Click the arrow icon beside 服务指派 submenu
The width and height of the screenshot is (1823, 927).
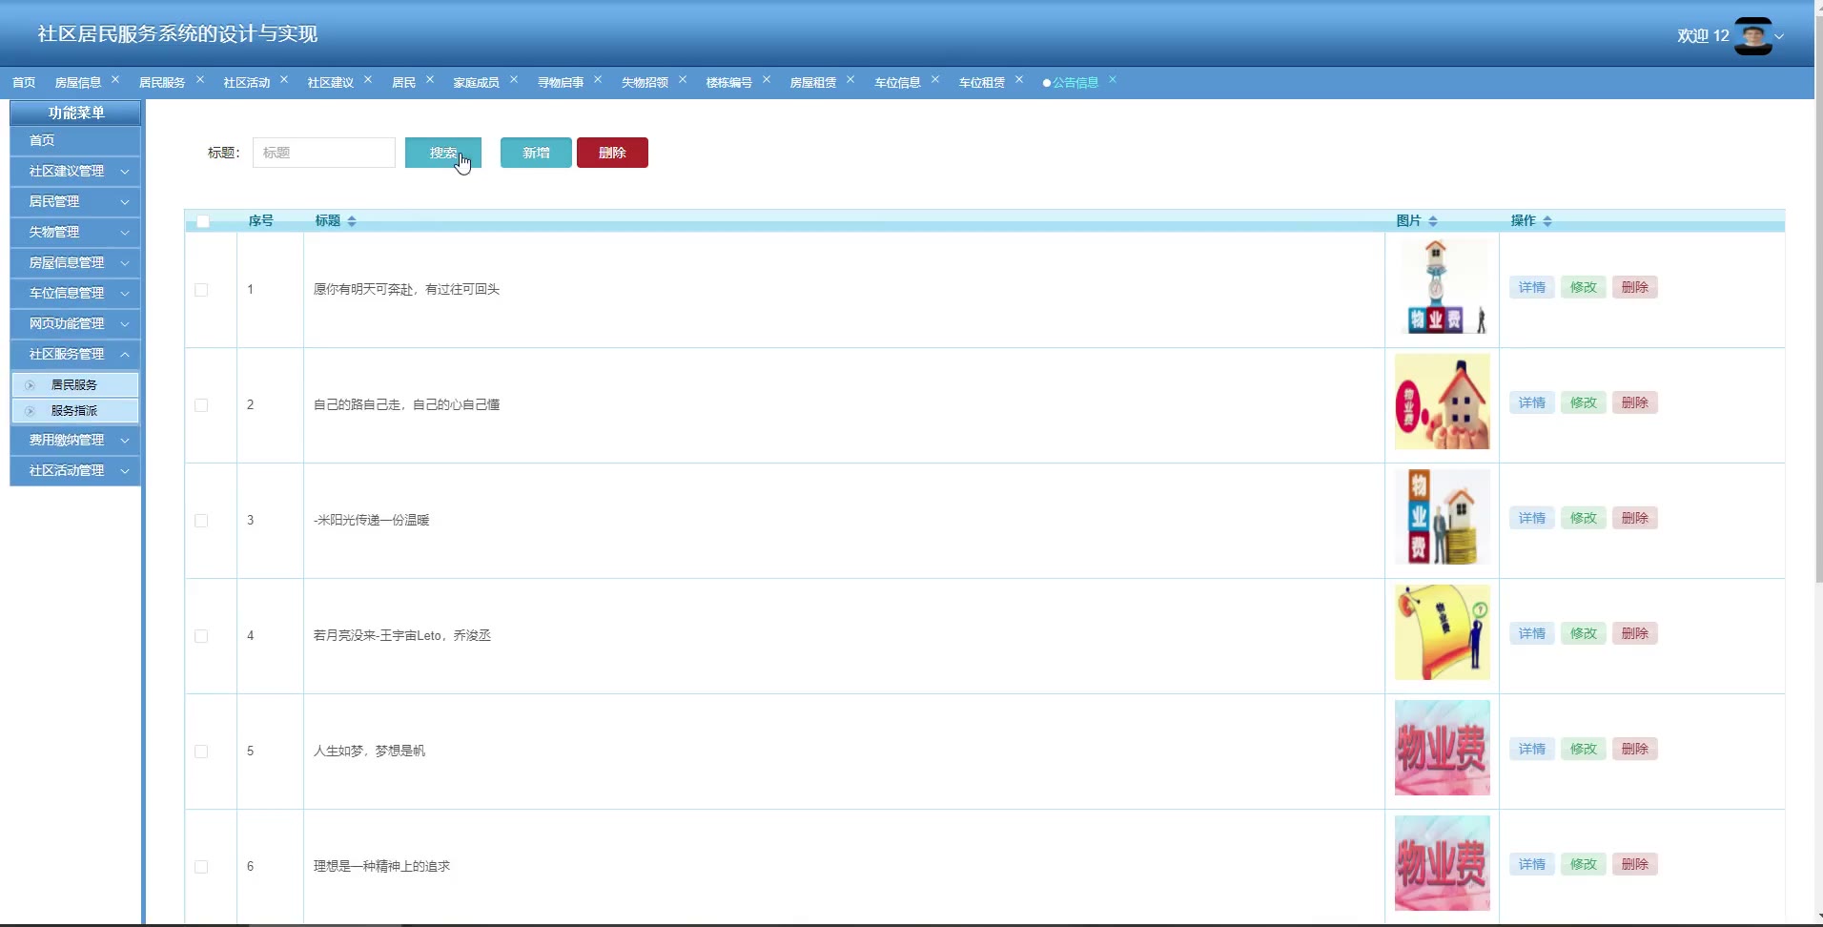[x=31, y=411]
